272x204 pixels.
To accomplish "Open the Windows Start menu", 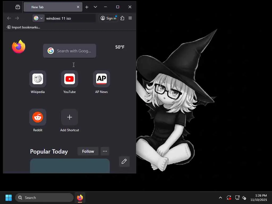I will pyautogui.click(x=8, y=198).
